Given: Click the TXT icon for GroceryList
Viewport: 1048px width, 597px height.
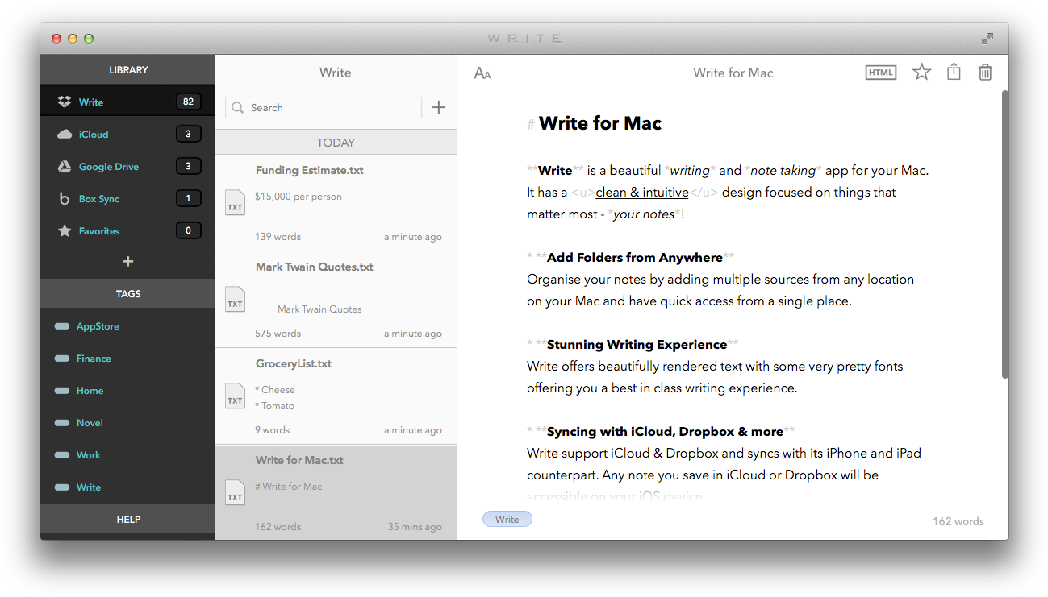Looking at the screenshot, I should [235, 396].
